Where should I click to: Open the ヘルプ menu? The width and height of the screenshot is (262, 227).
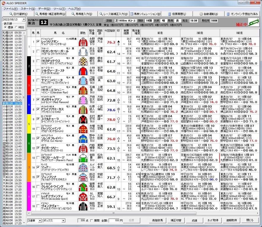coord(74,9)
